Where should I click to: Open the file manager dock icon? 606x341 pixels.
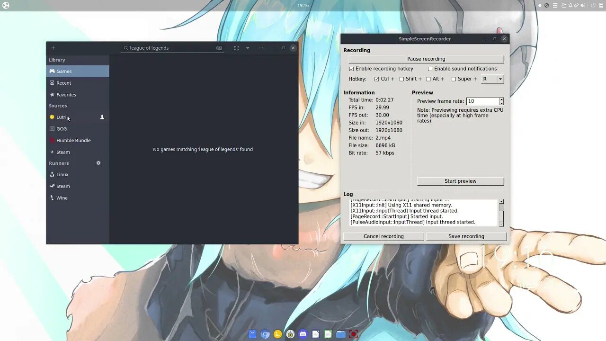click(x=341, y=334)
